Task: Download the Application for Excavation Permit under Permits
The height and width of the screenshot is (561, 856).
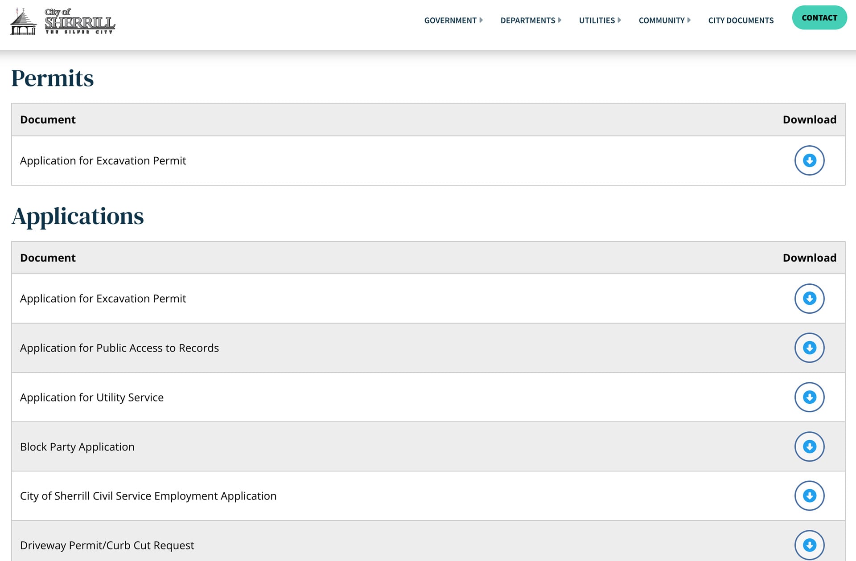Action: pos(809,160)
